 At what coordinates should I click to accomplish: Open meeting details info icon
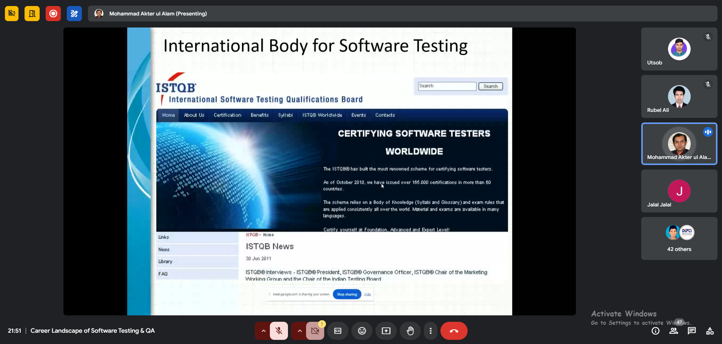[x=656, y=331]
